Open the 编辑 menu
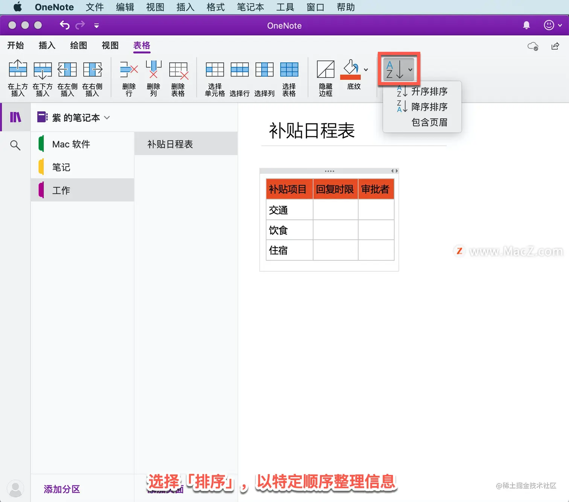Viewport: 569px width, 502px height. tap(125, 7)
